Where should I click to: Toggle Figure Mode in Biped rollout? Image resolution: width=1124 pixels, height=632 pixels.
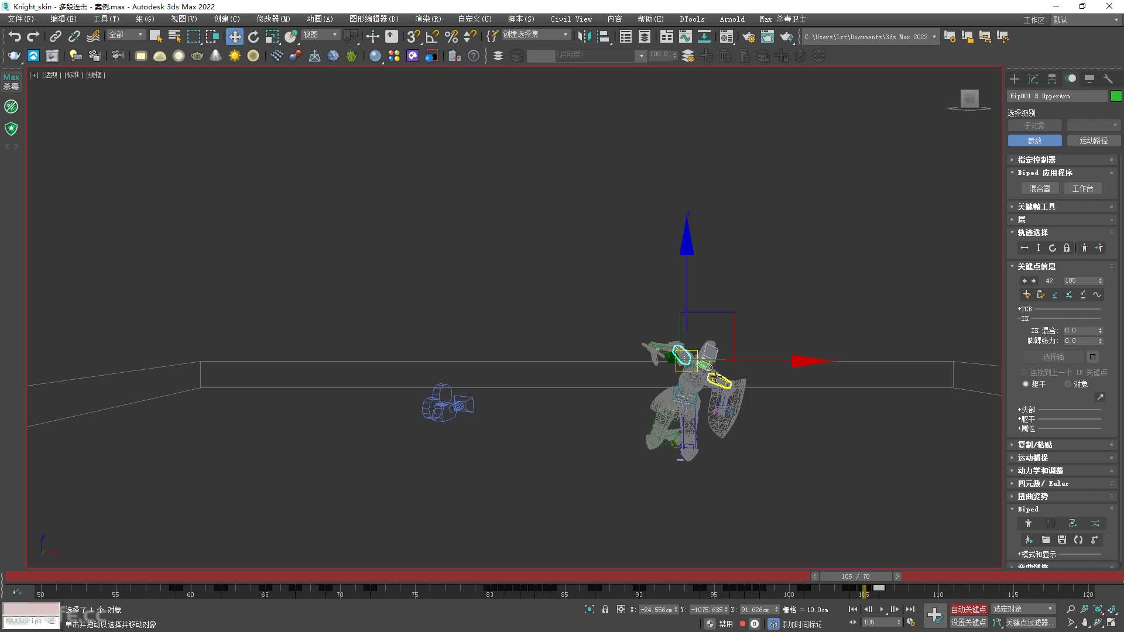pyautogui.click(x=1029, y=523)
